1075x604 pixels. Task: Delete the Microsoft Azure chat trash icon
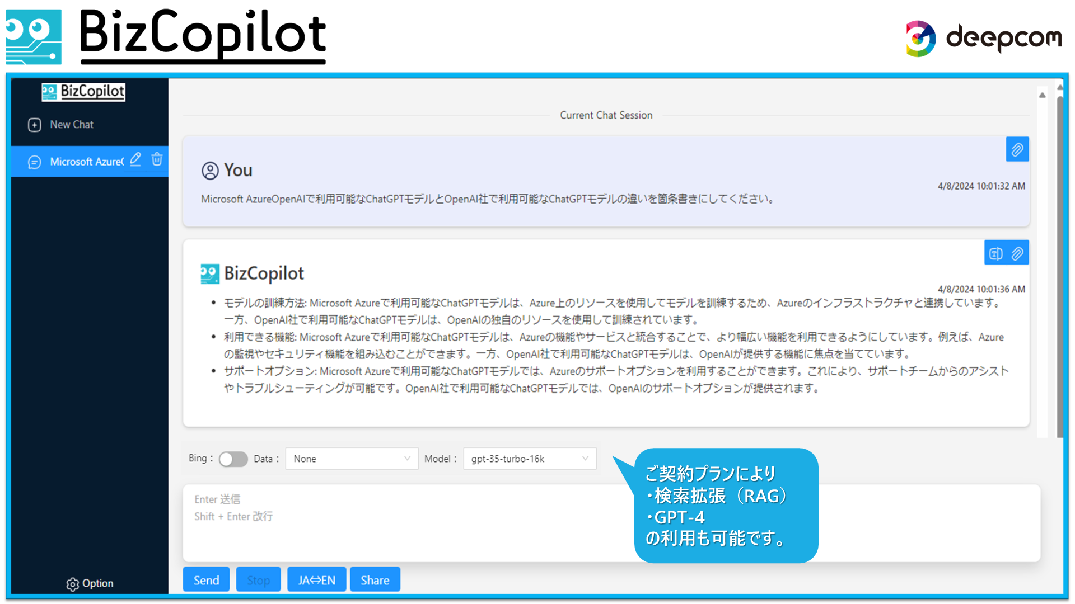coord(157,159)
